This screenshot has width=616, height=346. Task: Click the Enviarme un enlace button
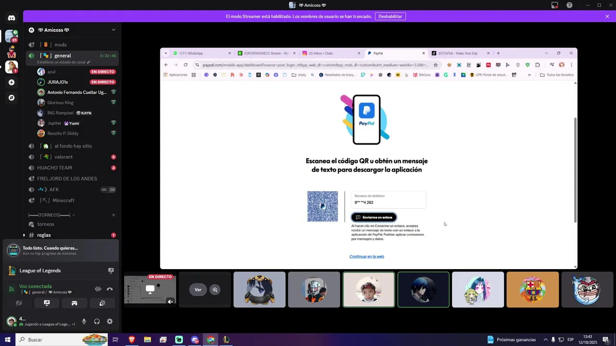pos(374,217)
